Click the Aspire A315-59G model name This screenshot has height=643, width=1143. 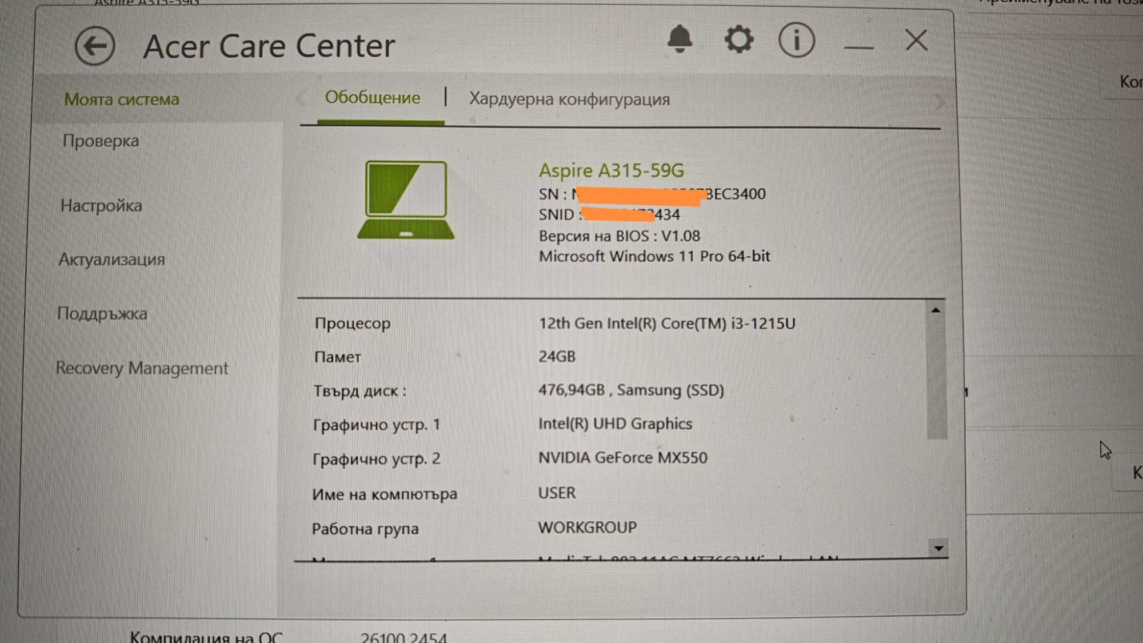[611, 170]
